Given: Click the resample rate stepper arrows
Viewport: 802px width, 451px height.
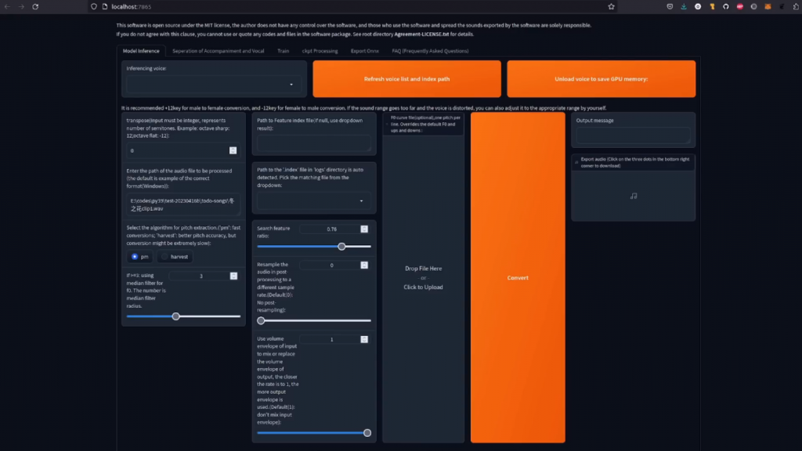Looking at the screenshot, I should click(364, 265).
